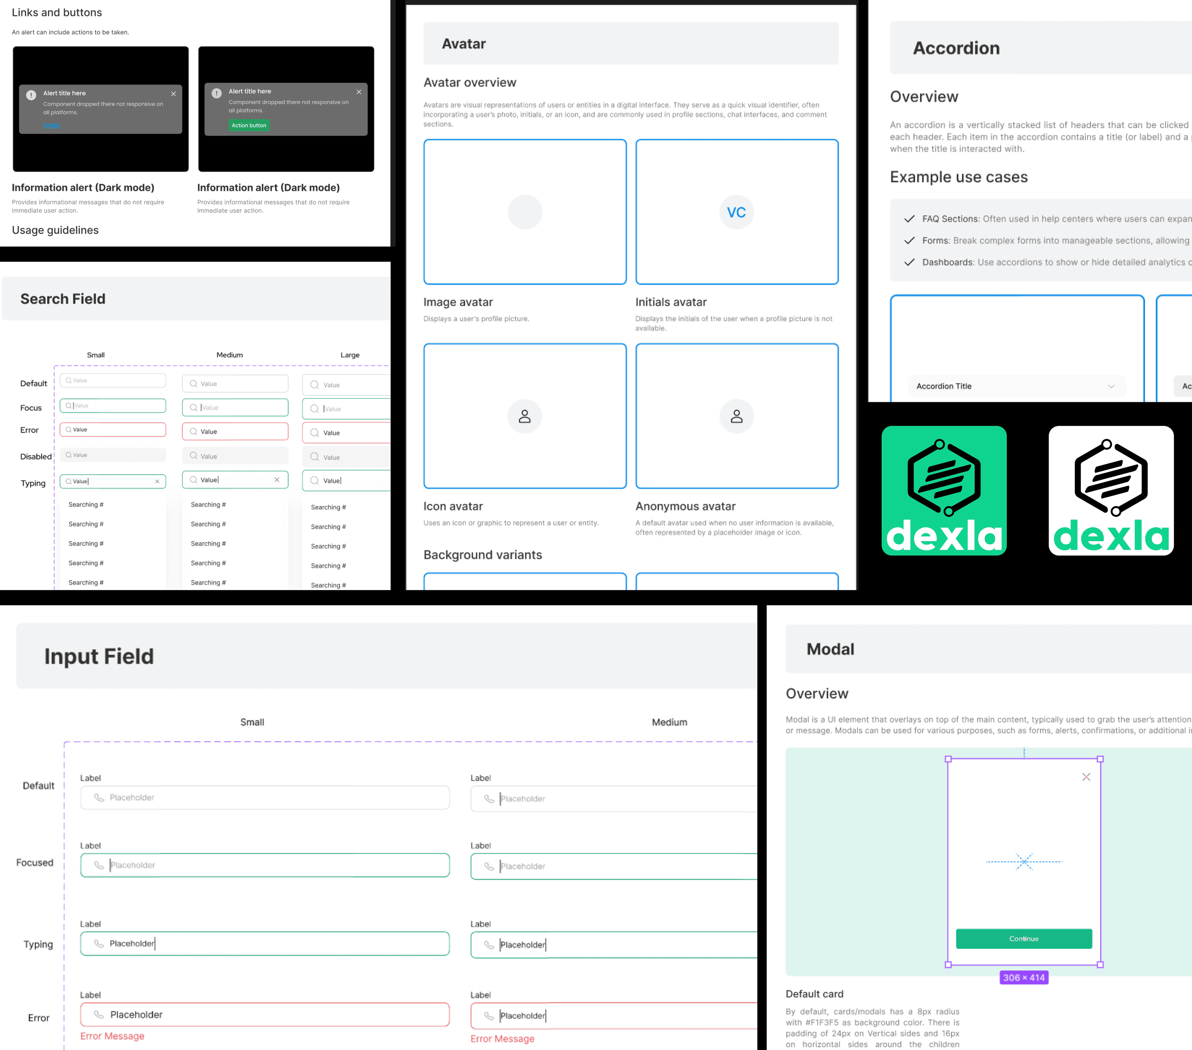Click the green Action button in the alert

tap(249, 125)
